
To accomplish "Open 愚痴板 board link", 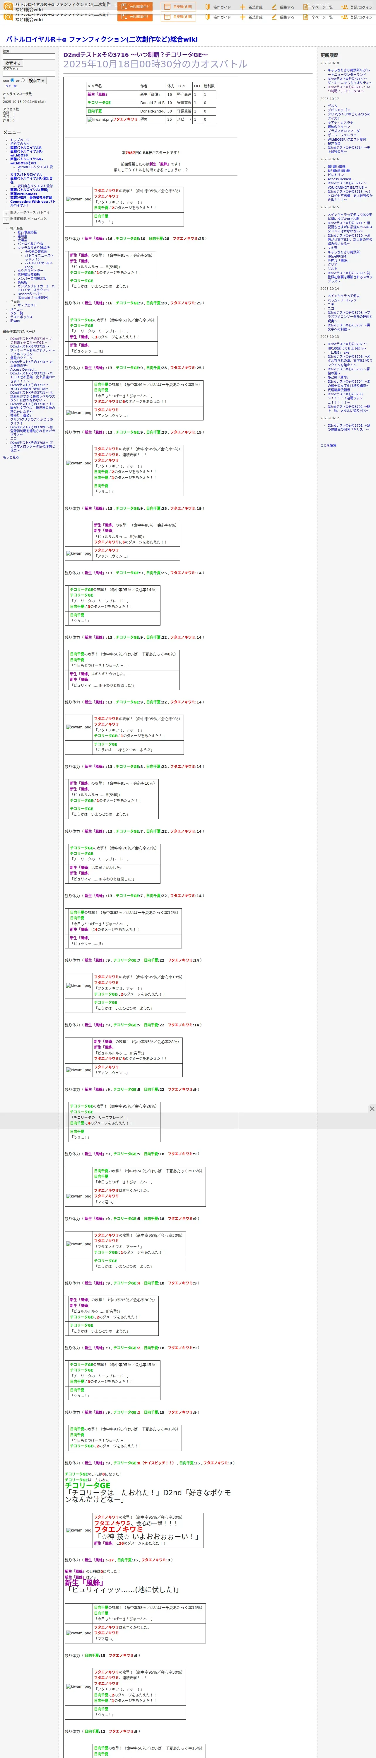I will click(23, 282).
